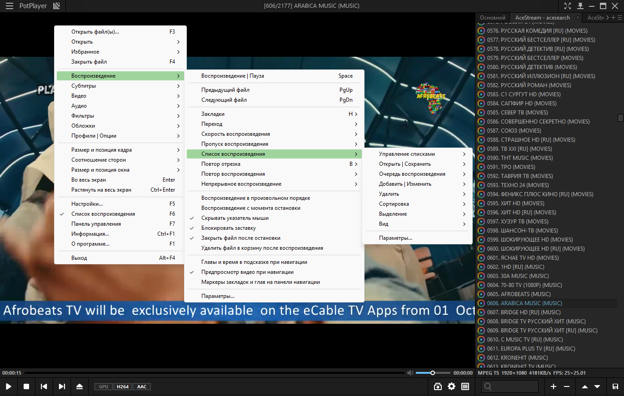The image size is (624, 396).
Task: Click the Play button in control bar
Action: [9, 386]
